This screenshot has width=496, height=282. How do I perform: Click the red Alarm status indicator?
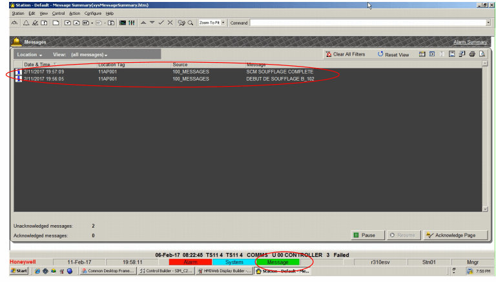tap(191, 262)
